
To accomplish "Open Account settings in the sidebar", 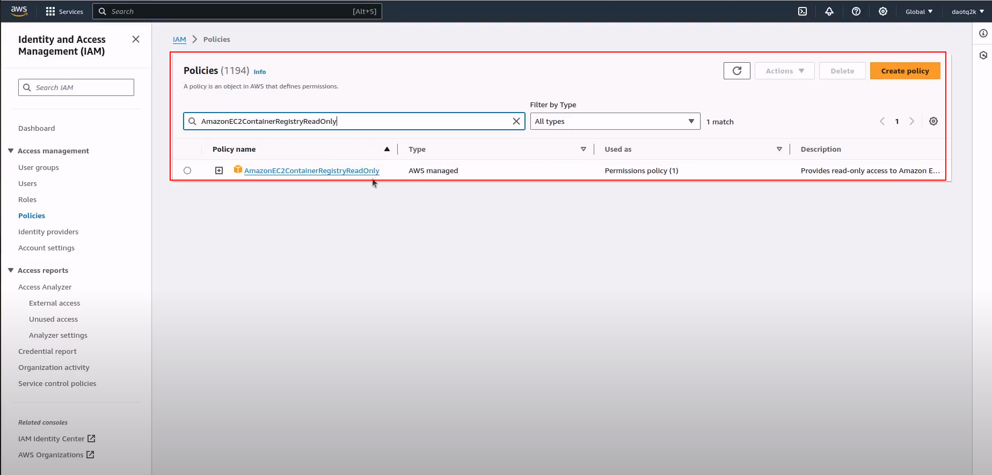I will 46,248.
